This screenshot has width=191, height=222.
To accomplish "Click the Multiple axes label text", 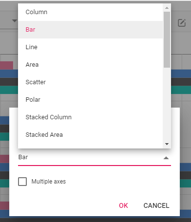I will 49,182.
